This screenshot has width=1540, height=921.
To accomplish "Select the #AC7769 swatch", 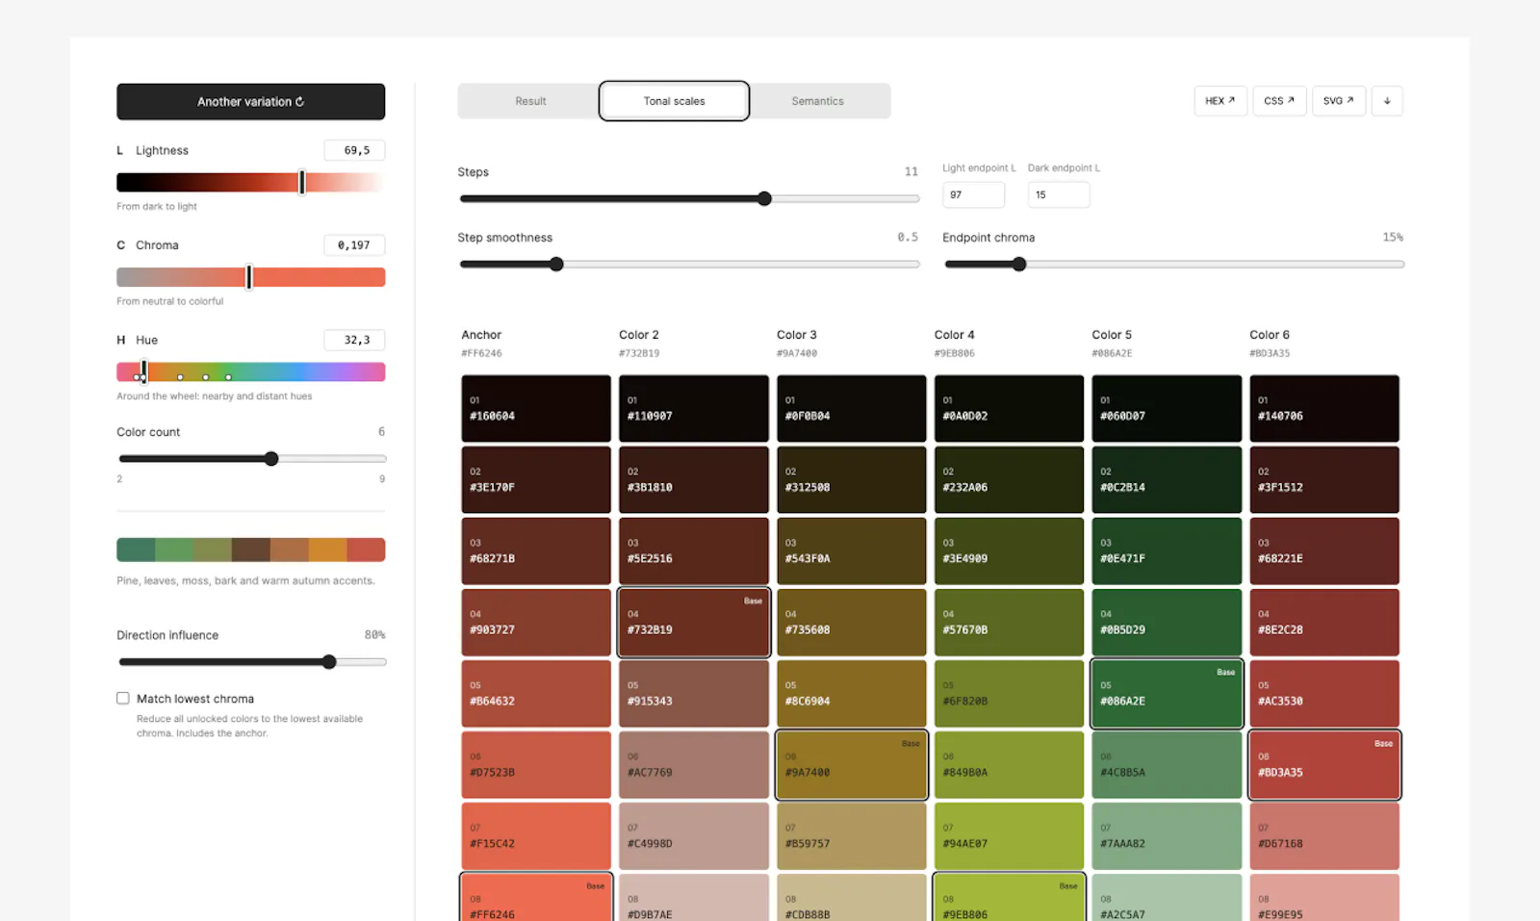I will click(694, 765).
